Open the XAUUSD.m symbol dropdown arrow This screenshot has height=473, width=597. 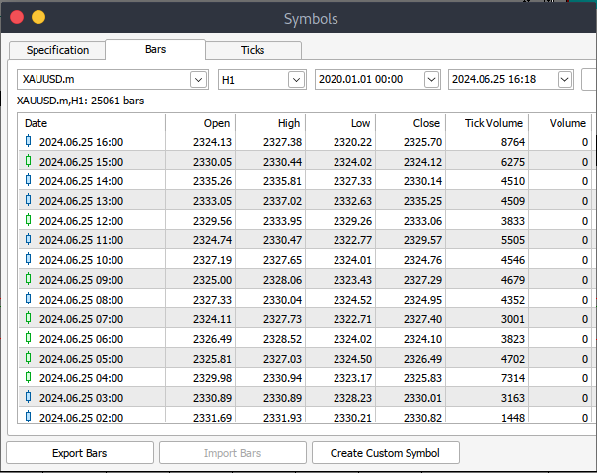pos(198,80)
